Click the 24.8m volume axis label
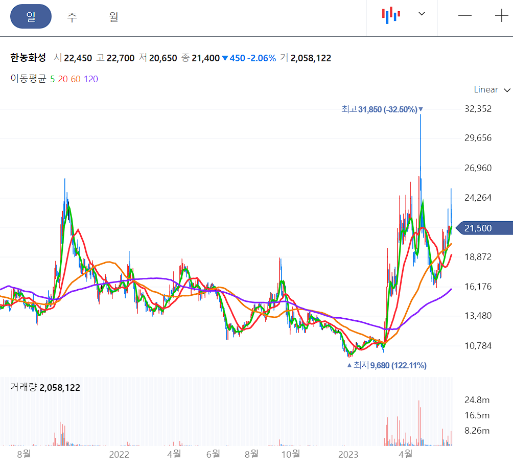This screenshot has width=513, height=471. point(477,400)
